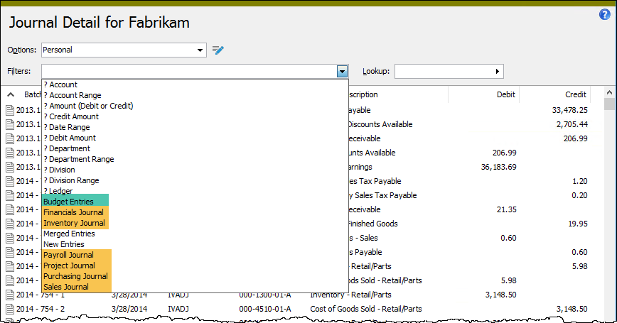Click document icon for 2014 - 754 - 1 row

[11, 295]
